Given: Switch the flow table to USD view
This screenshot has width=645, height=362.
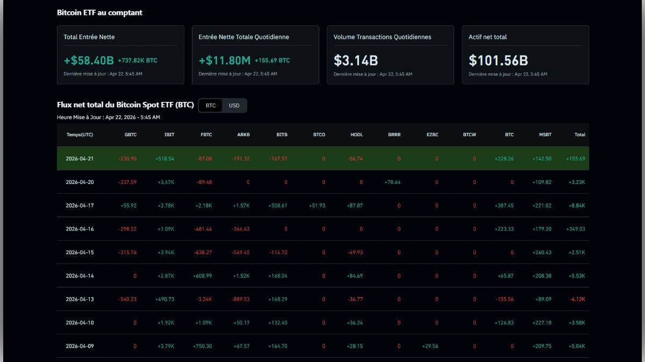Looking at the screenshot, I should 234,105.
